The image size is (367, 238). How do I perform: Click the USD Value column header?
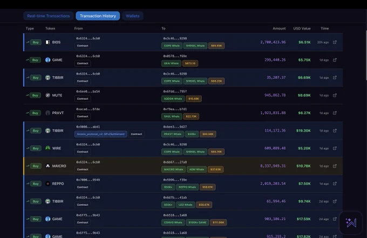click(x=302, y=29)
